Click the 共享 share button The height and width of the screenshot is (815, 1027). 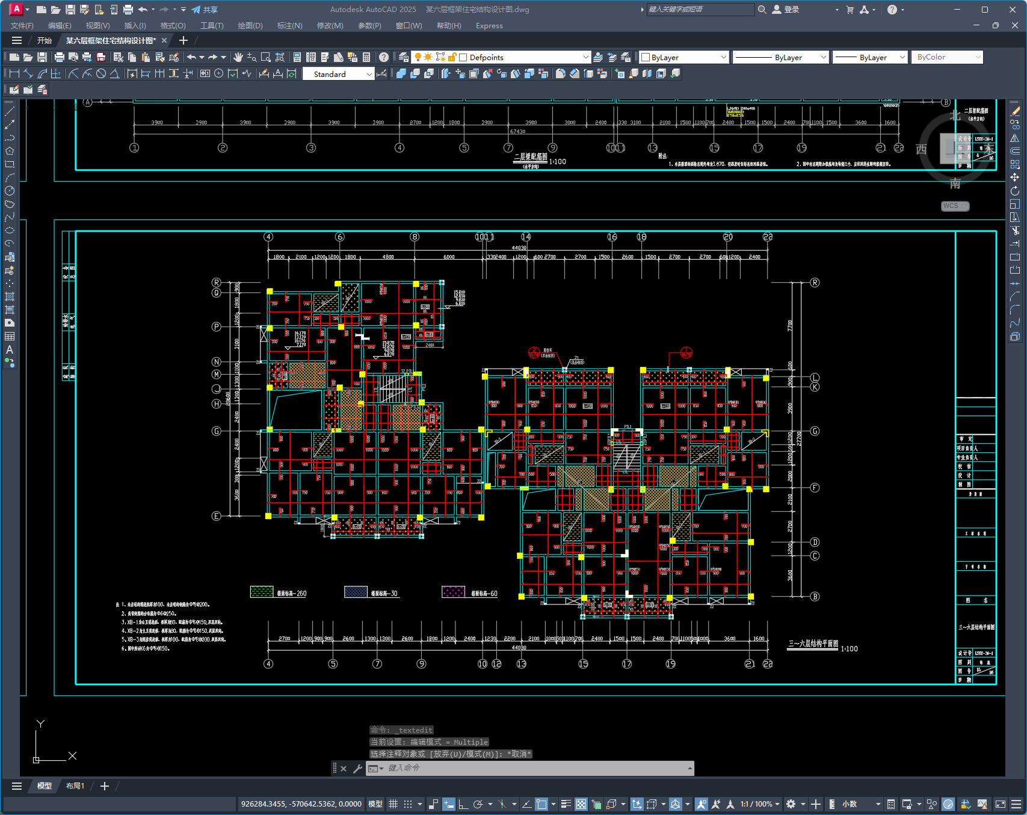205,10
